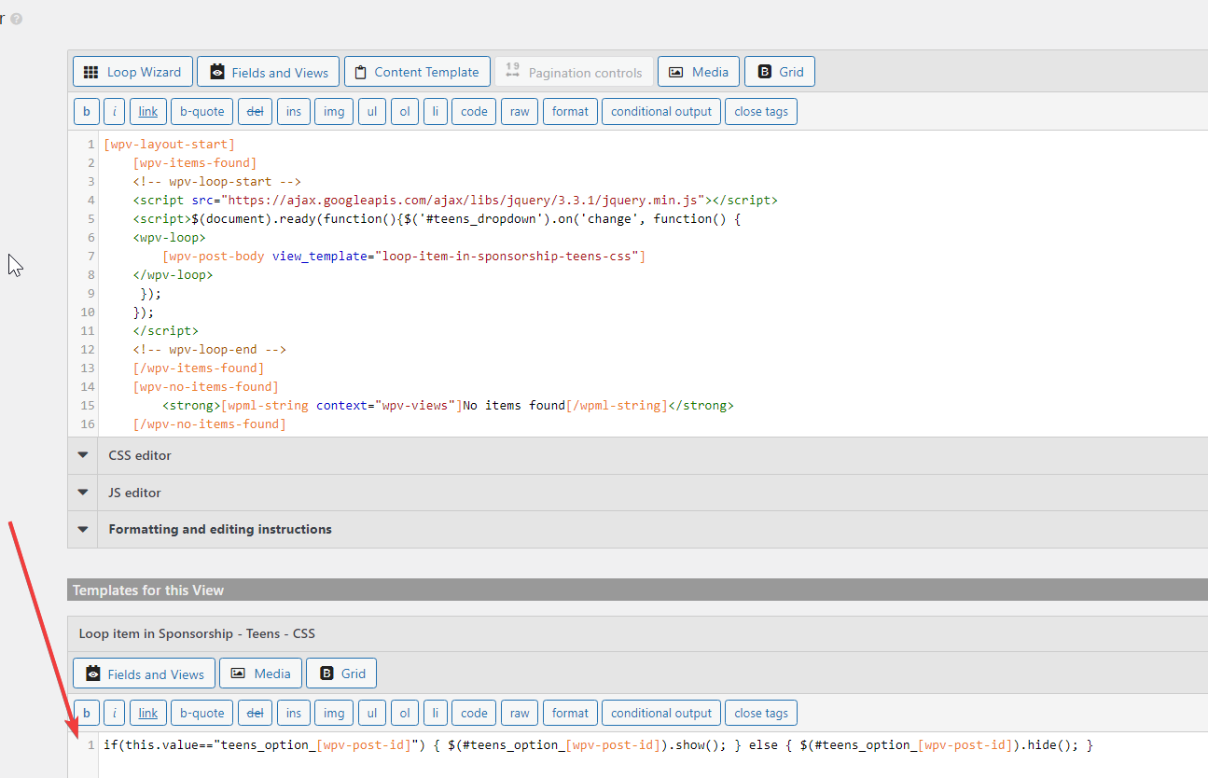Insert conditional output in the top editor
Screen dimensions: 1208x778
tap(661, 111)
